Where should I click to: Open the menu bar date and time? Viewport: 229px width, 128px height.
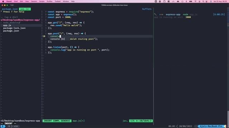(x=220, y=1)
